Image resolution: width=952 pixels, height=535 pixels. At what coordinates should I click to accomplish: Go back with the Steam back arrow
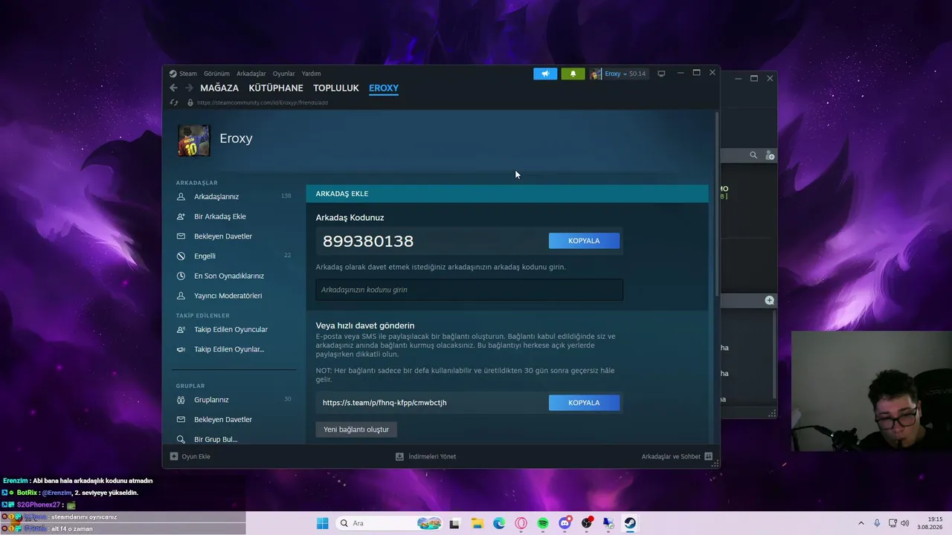(174, 88)
